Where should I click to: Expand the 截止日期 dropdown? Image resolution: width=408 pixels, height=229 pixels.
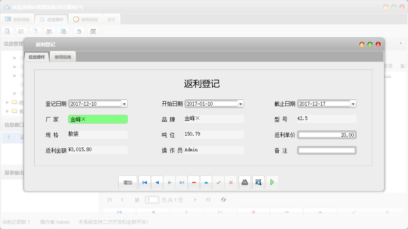tap(353, 104)
